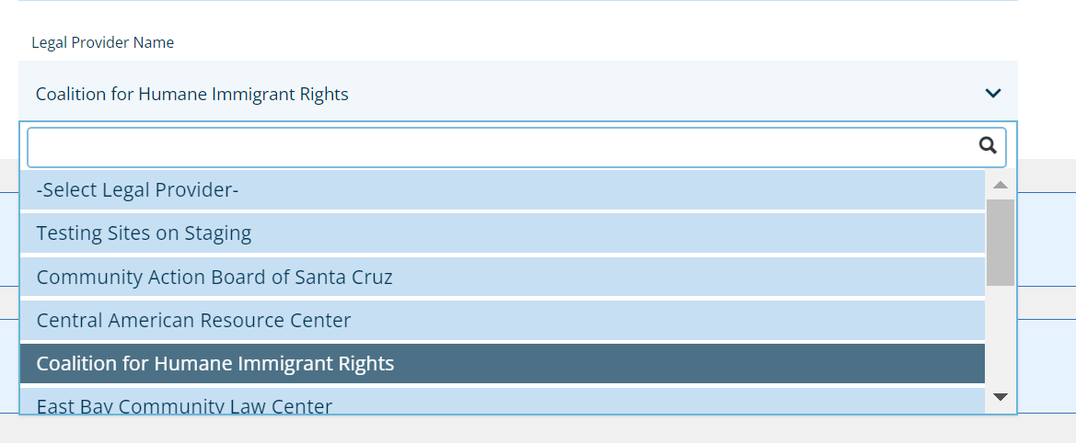Click the Legal Provider Name combo box field
Image resolution: width=1076 pixels, height=443 pixels.
pos(517,93)
